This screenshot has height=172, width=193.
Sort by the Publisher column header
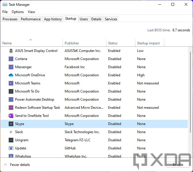[x=84, y=43]
